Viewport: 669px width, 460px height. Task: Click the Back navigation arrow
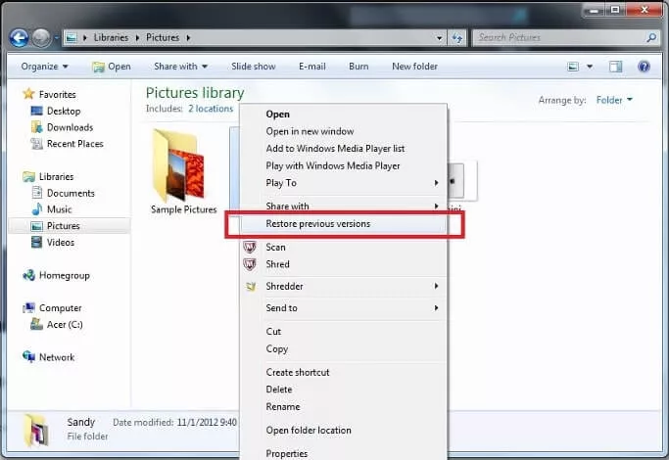tap(19, 38)
